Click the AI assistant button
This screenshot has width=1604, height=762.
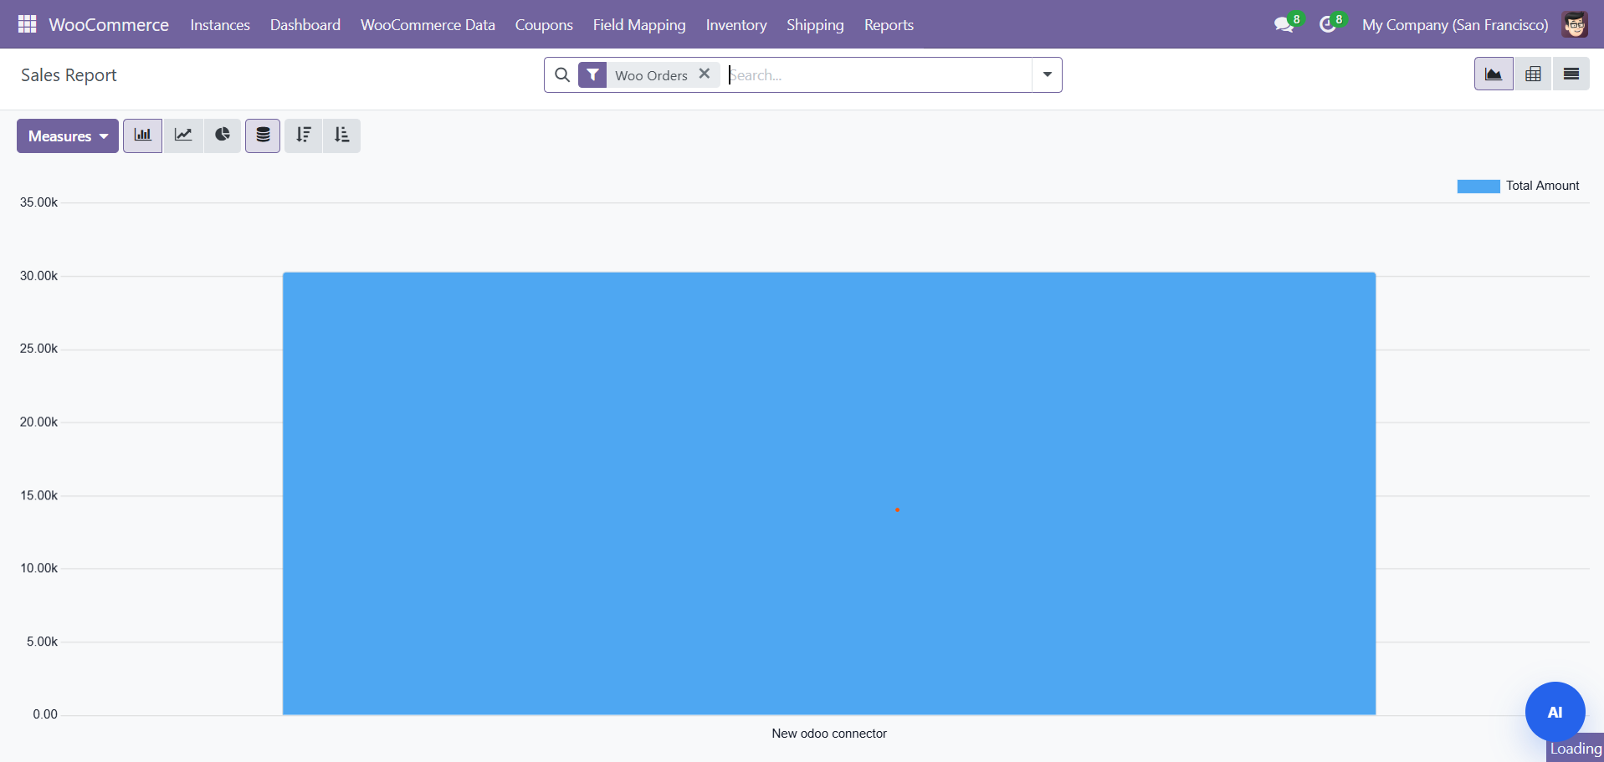click(x=1555, y=712)
